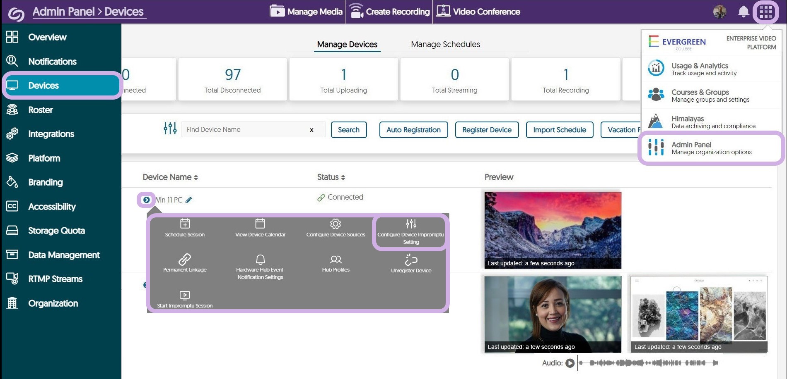Open Integrations in the sidebar
The image size is (787, 379).
(51, 134)
